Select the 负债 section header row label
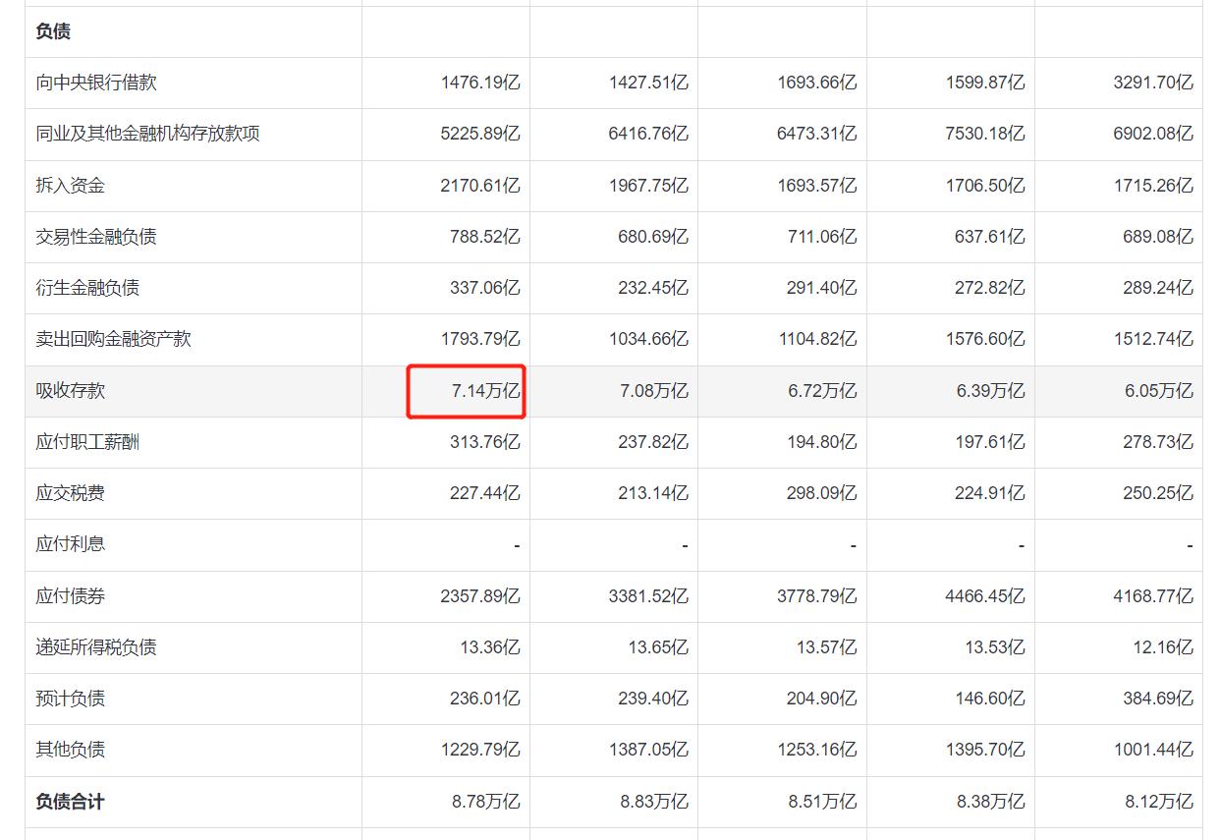Viewport: 1220px width, 840px height. [x=53, y=31]
